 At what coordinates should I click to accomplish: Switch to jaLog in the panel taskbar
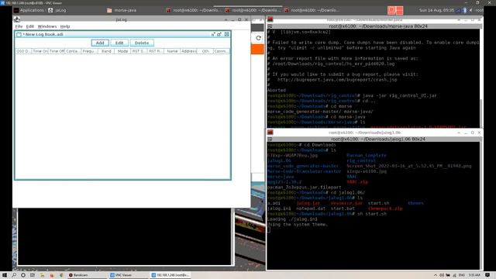coord(57,10)
